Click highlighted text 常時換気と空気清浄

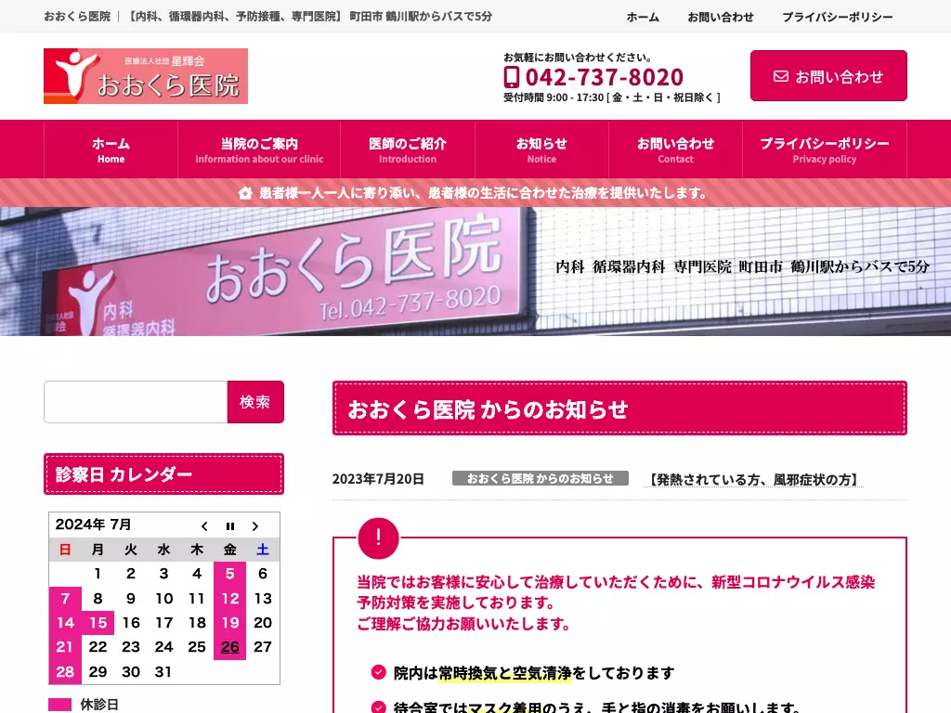coord(505,673)
